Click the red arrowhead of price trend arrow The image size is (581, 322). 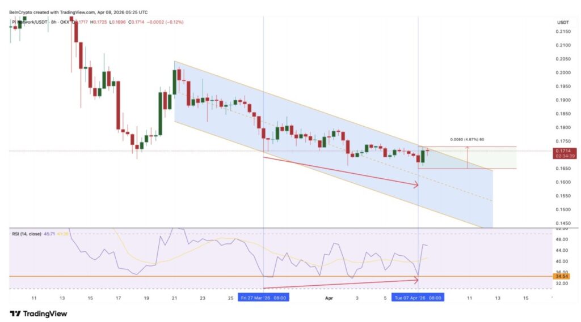[x=416, y=184]
